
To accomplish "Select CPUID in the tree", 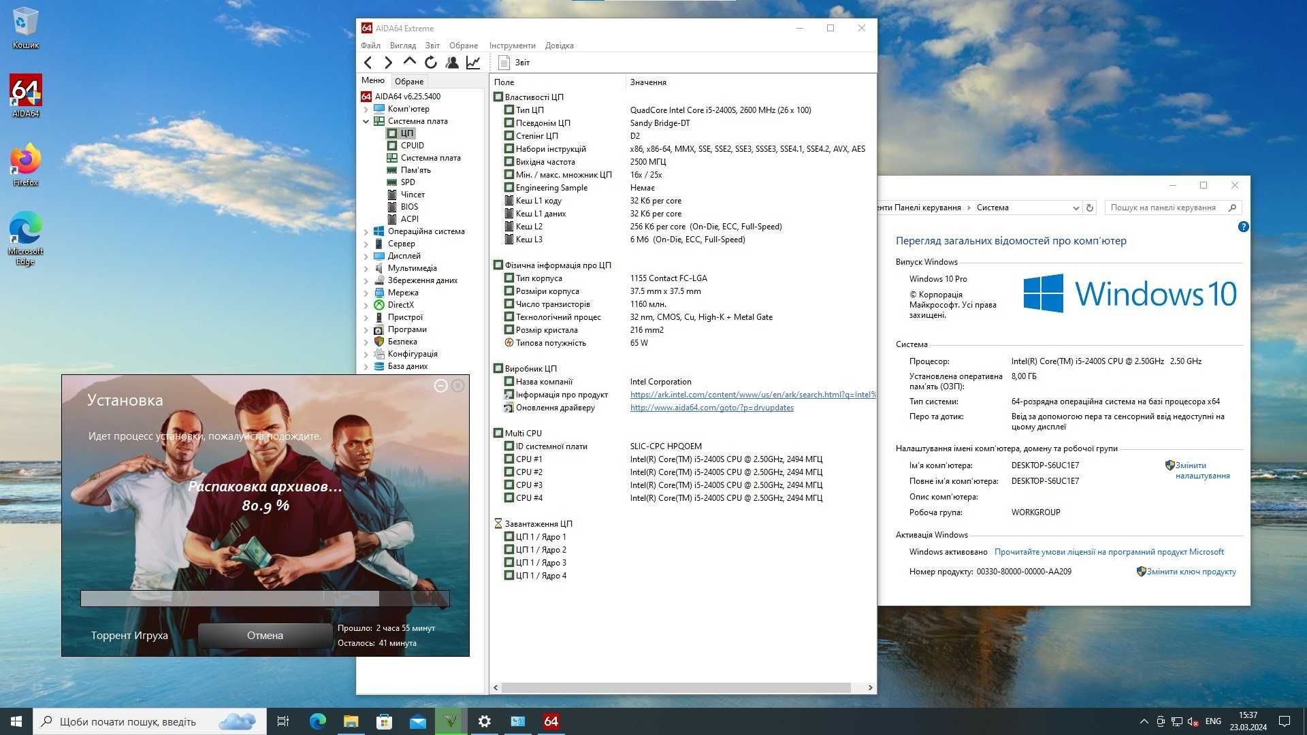I will point(412,146).
